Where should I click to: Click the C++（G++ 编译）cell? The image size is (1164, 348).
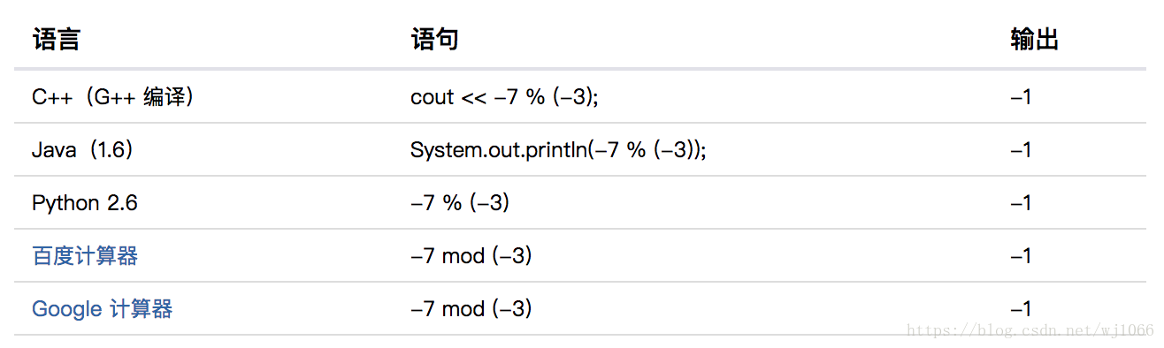click(114, 97)
